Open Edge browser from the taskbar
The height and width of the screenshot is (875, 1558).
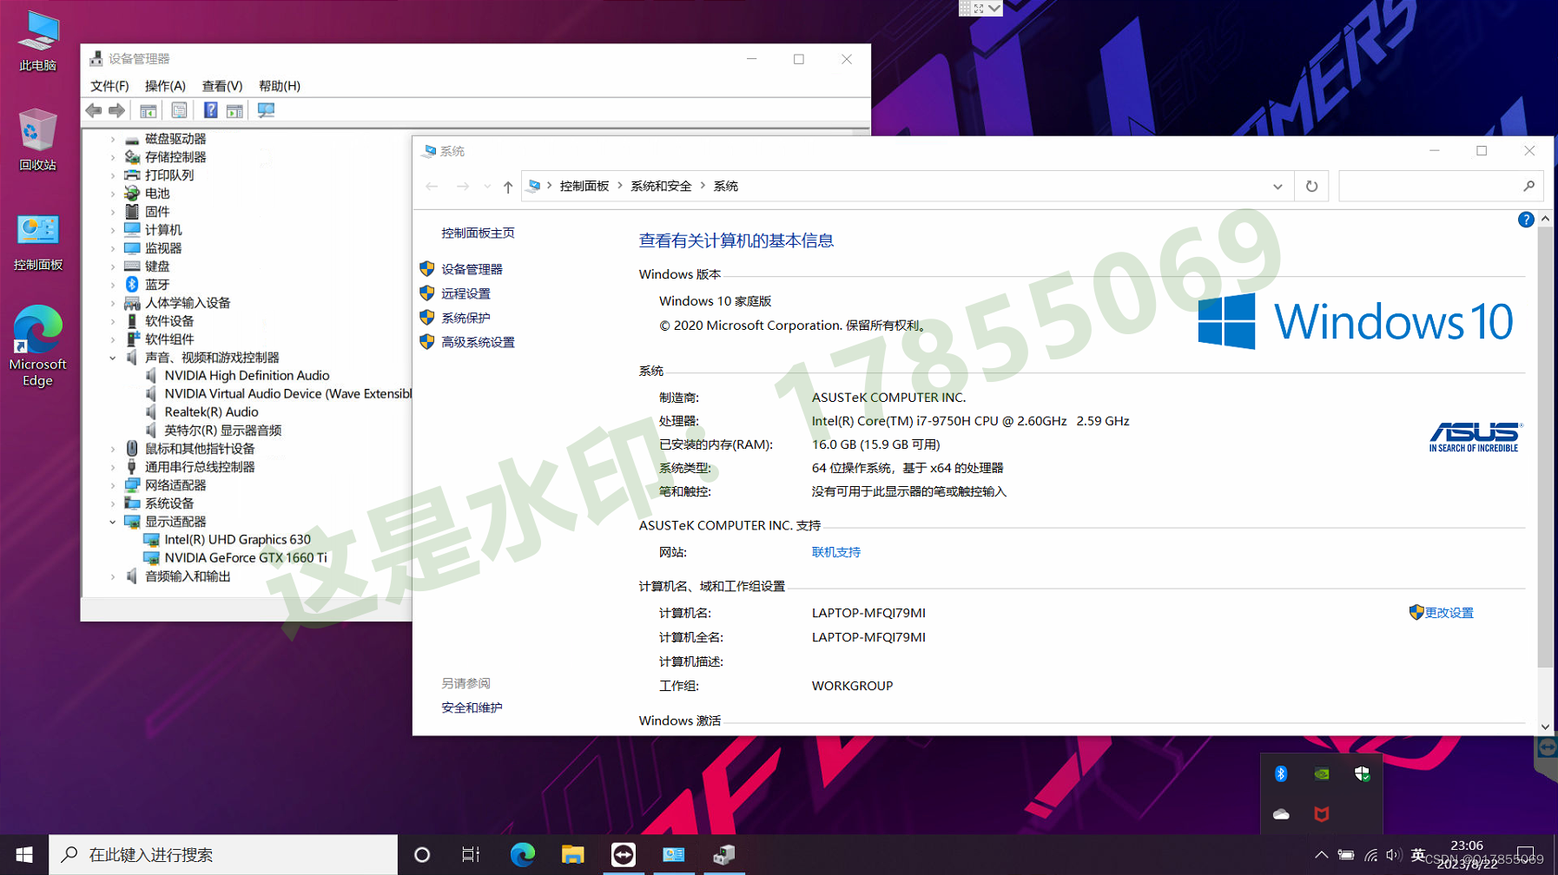pyautogui.click(x=522, y=855)
